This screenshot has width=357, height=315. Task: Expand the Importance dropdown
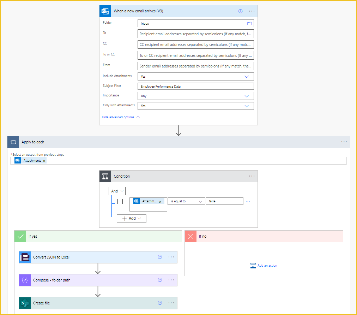pyautogui.click(x=246, y=96)
